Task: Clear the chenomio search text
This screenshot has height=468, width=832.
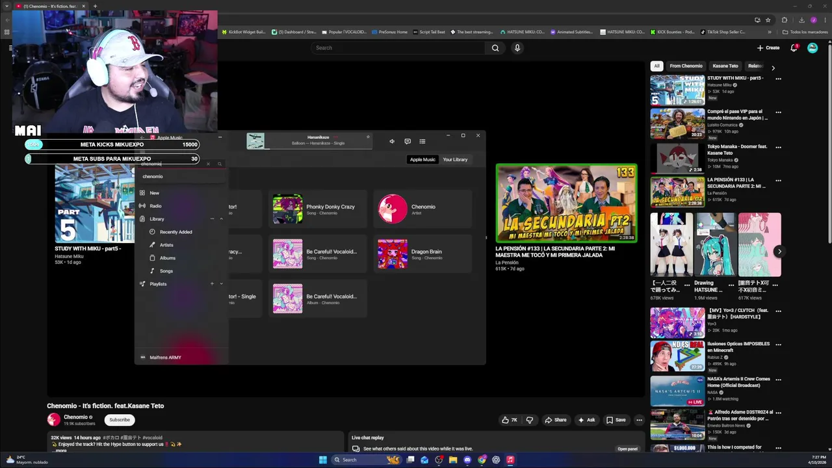Action: pos(208,164)
